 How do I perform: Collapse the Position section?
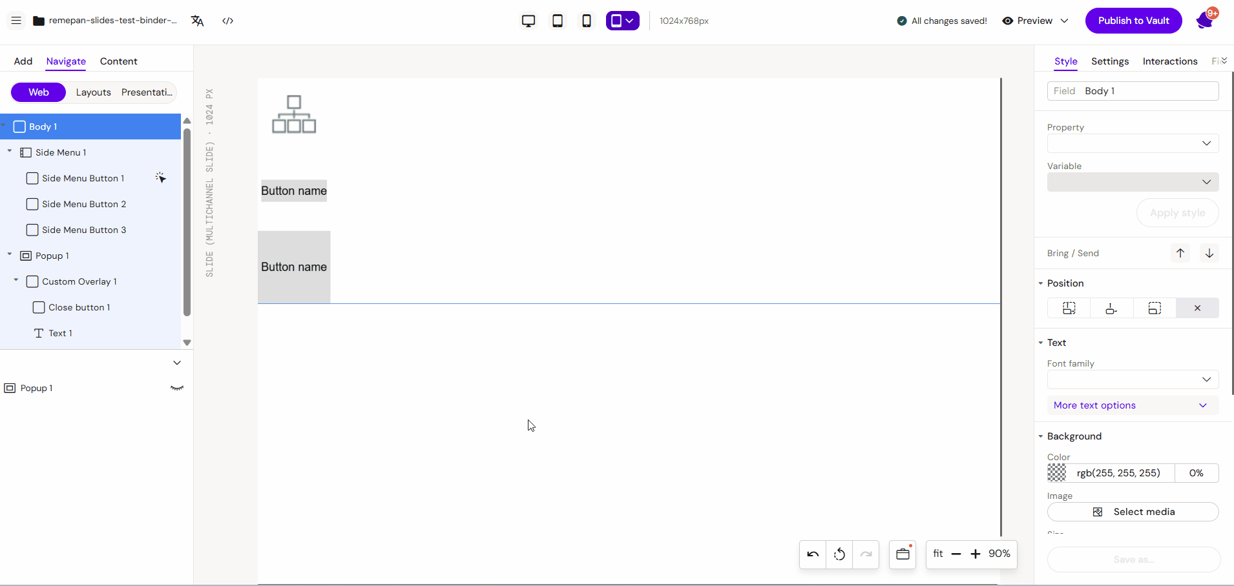click(x=1041, y=283)
